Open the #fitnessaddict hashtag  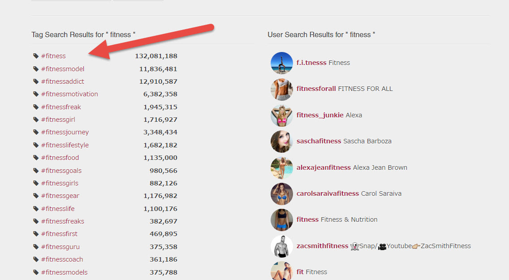(x=63, y=81)
